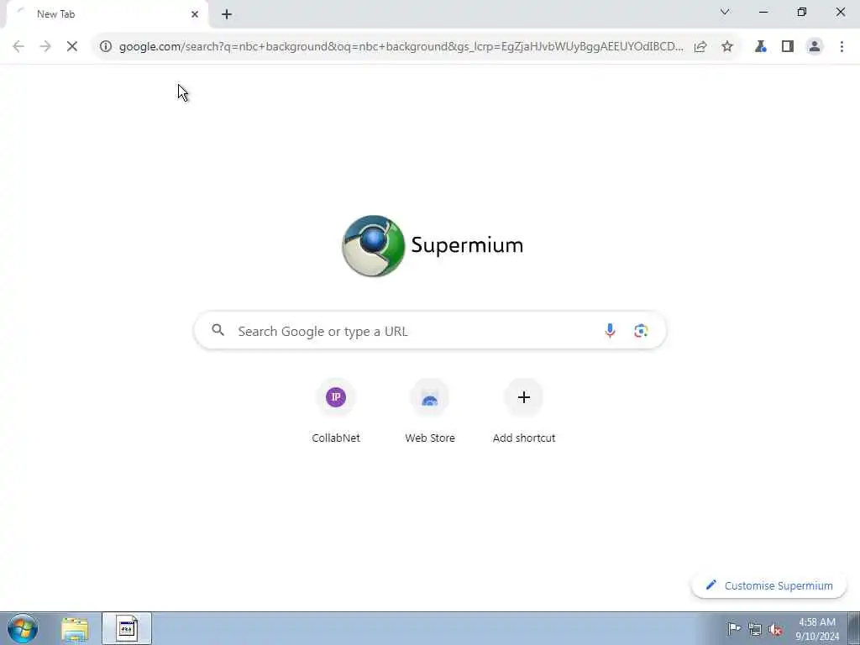Add shortcut to the new tab page
The height and width of the screenshot is (645, 860).
tap(524, 411)
